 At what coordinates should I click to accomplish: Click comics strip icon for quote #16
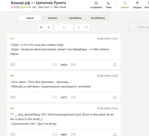click(x=13, y=97)
